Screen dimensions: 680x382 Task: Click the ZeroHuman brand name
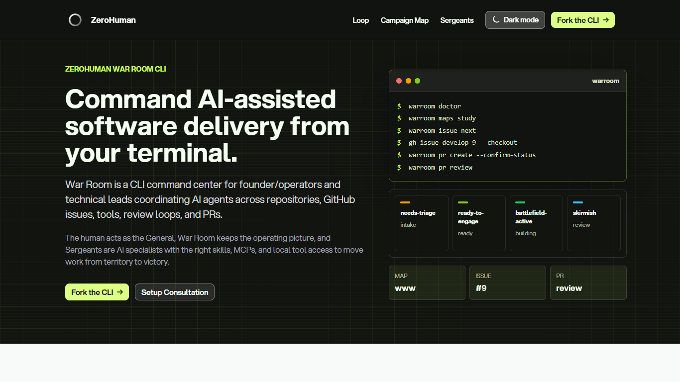coord(113,20)
